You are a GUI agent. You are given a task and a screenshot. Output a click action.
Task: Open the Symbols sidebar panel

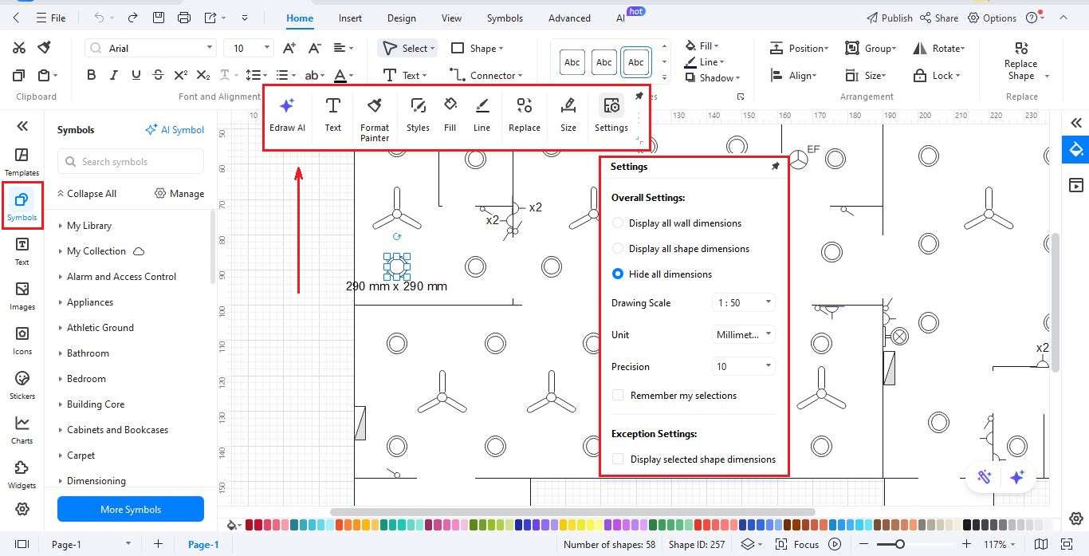pos(22,206)
